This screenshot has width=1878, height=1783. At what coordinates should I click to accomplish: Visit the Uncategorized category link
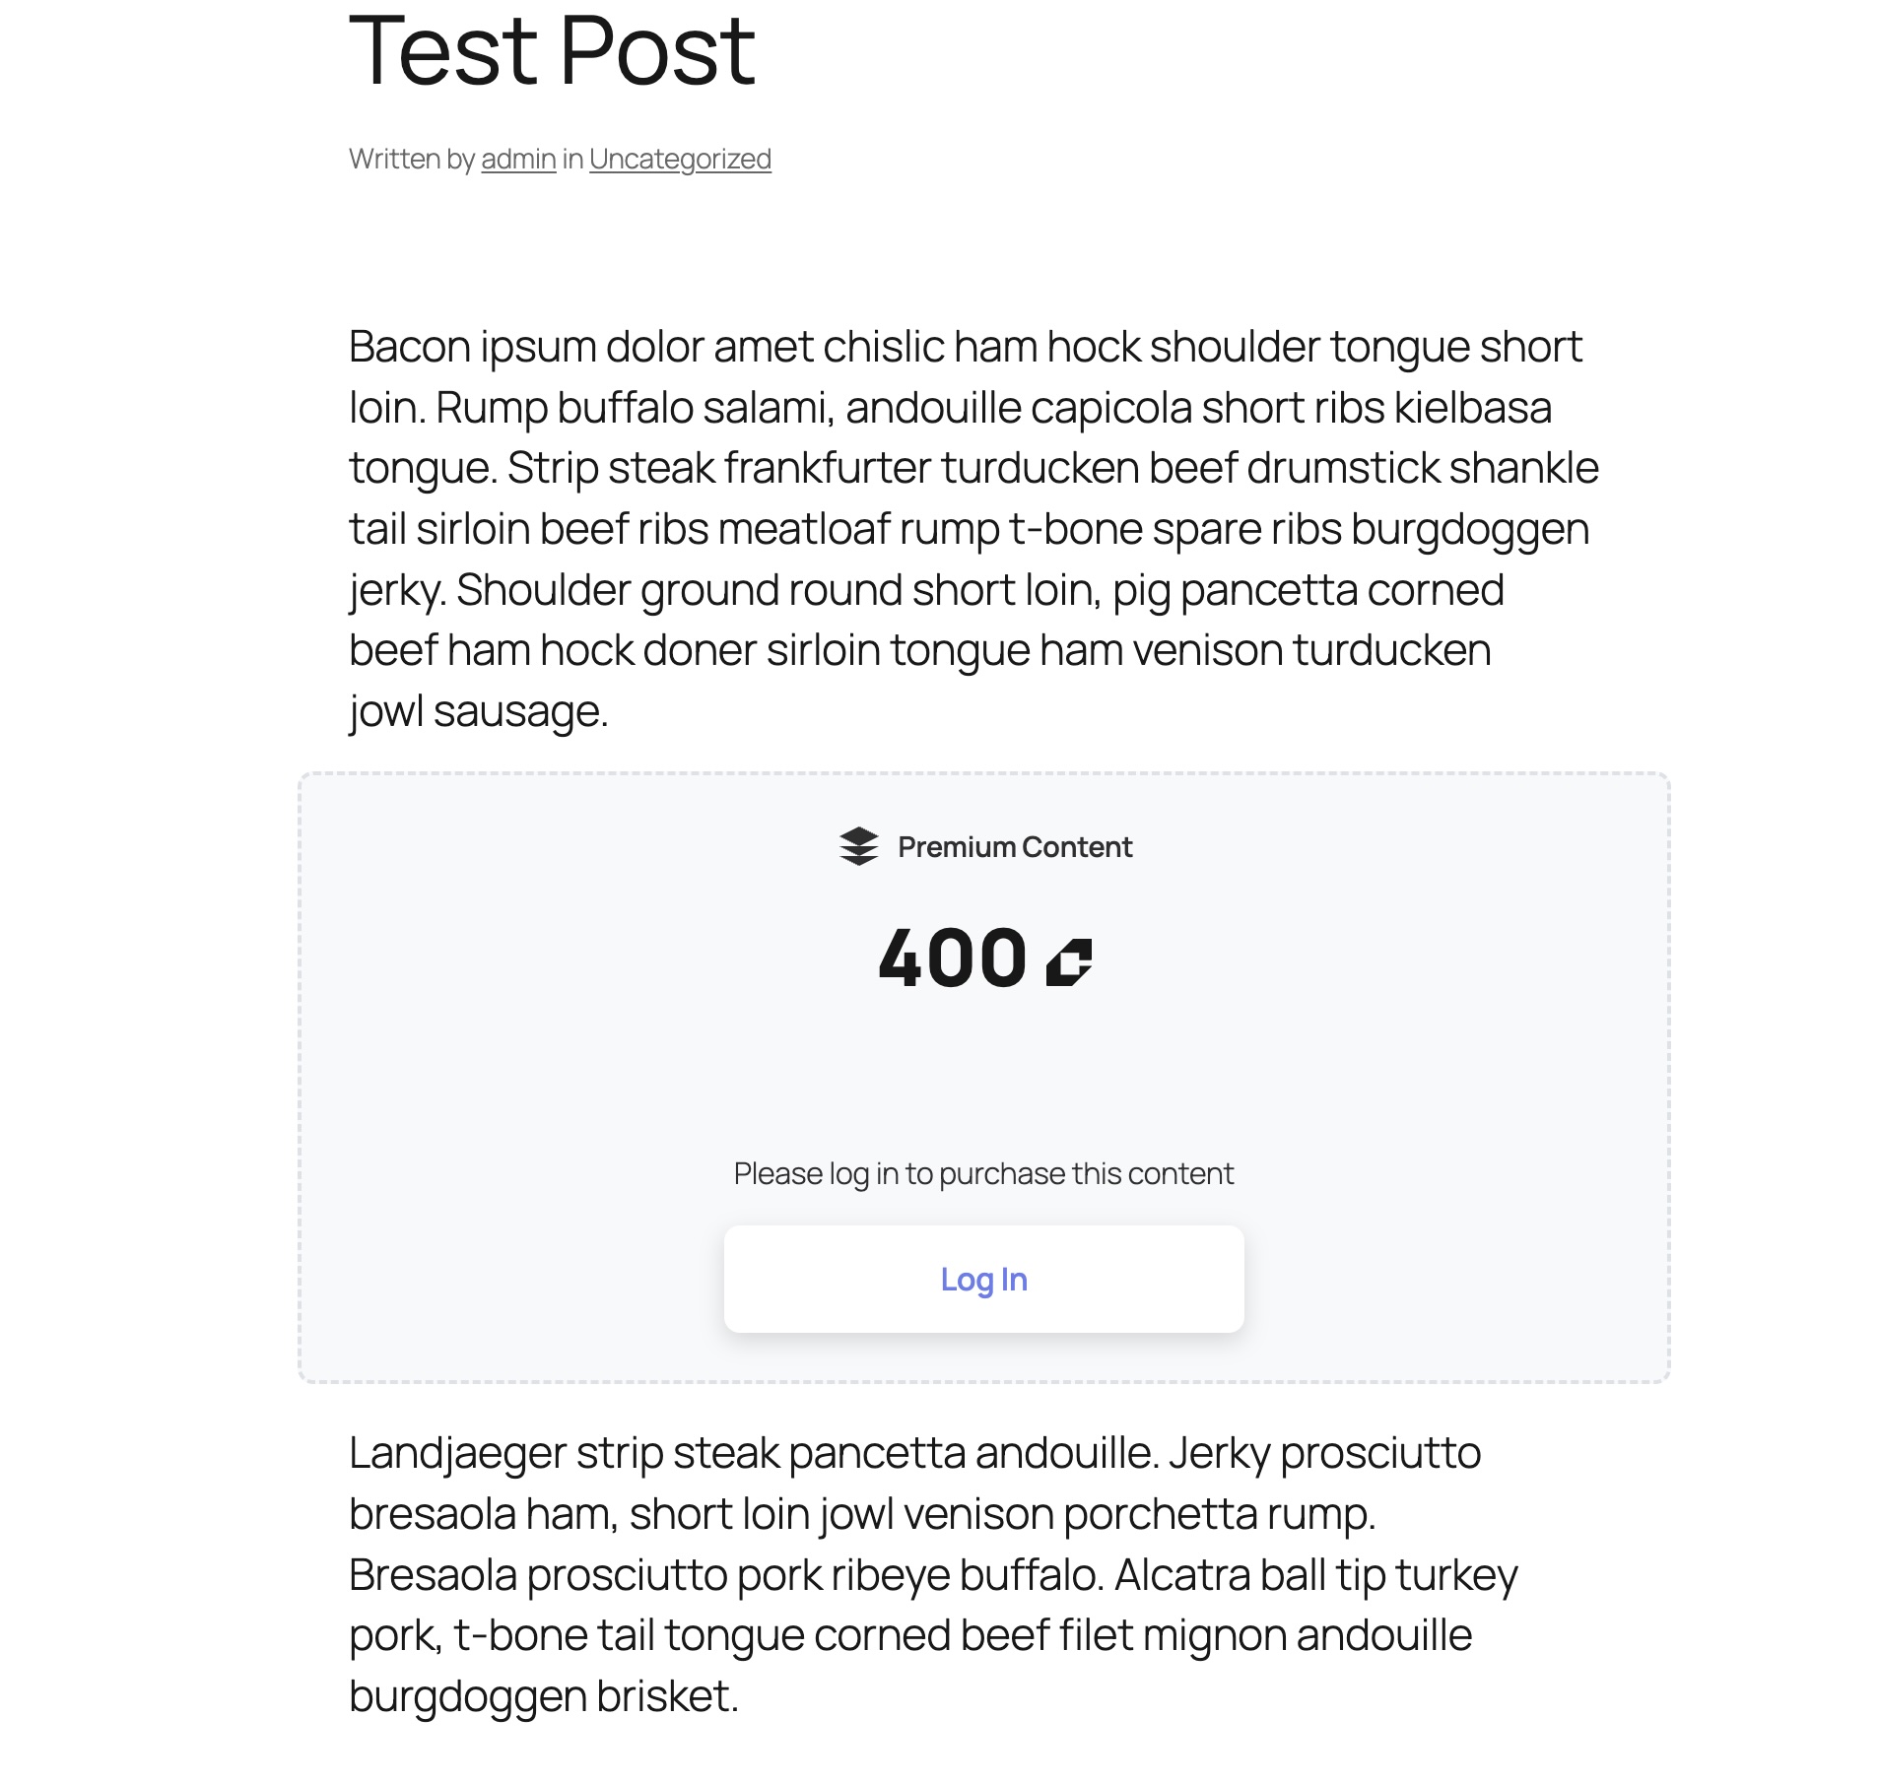click(x=680, y=158)
